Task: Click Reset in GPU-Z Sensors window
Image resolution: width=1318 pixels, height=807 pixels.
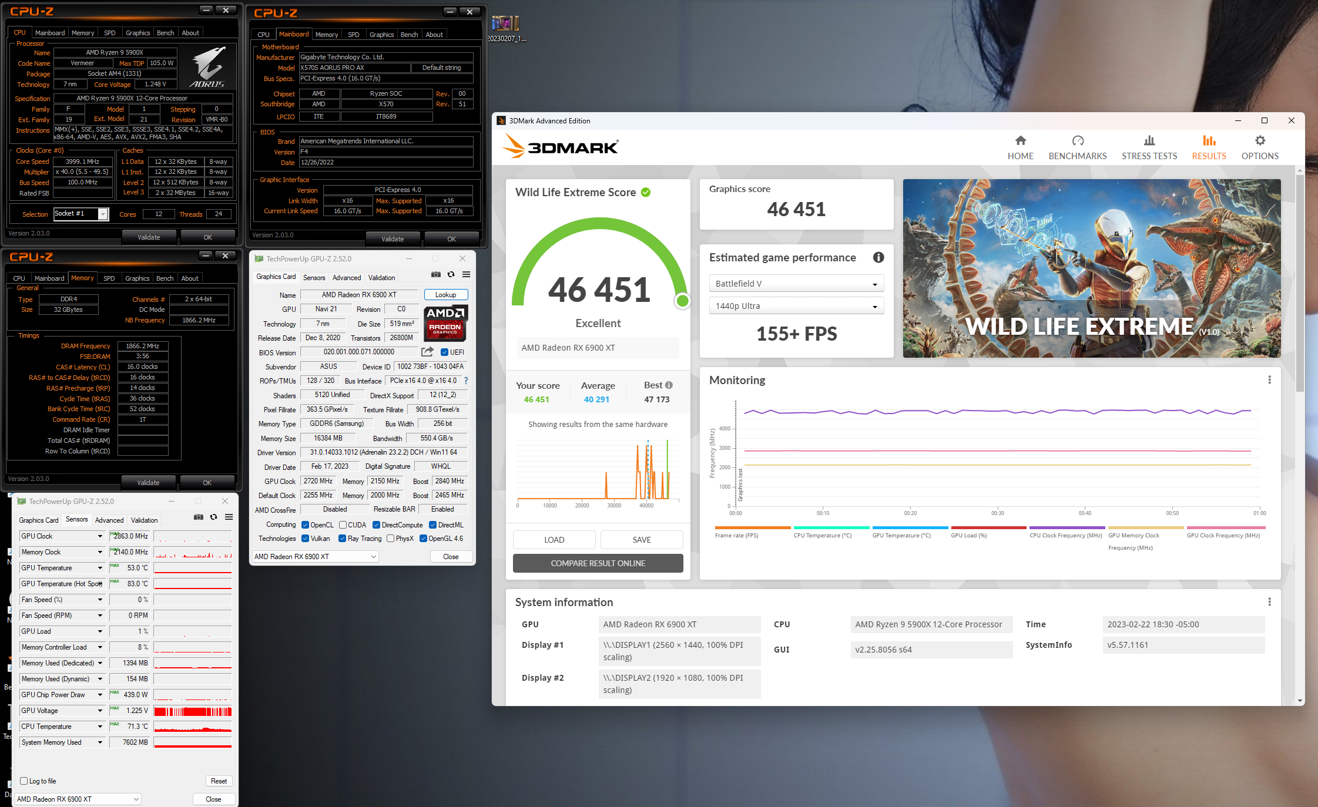Action: pyautogui.click(x=219, y=781)
